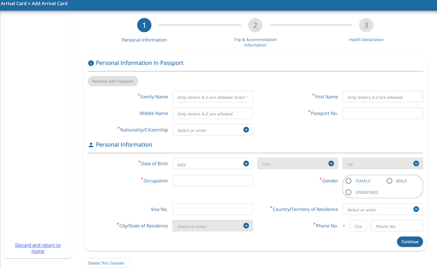Image resolution: width=437 pixels, height=269 pixels.
Task: Select the Trip & Accommodation Information step label
Action: coord(255,42)
